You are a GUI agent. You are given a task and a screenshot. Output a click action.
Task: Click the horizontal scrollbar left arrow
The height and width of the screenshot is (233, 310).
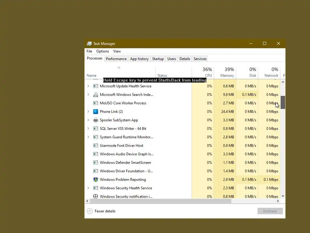[87, 201]
